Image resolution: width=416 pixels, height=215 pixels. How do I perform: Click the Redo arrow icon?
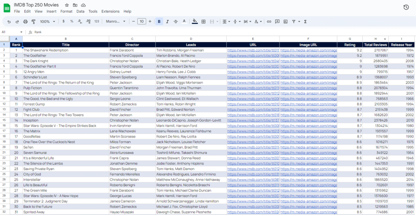[x=17, y=21]
